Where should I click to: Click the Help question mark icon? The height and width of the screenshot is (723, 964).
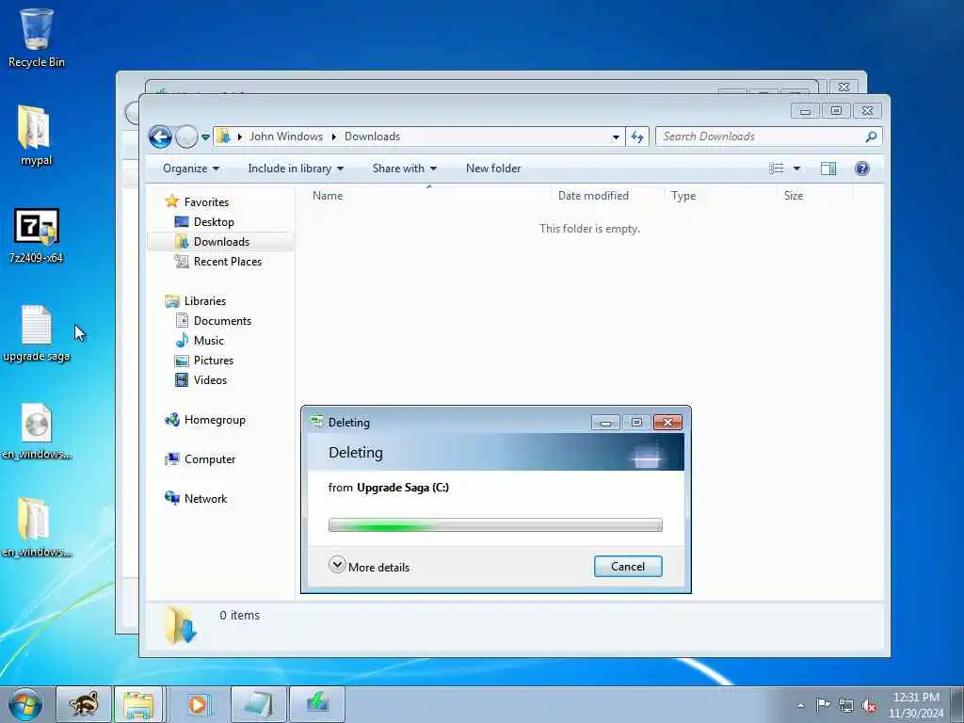click(862, 169)
